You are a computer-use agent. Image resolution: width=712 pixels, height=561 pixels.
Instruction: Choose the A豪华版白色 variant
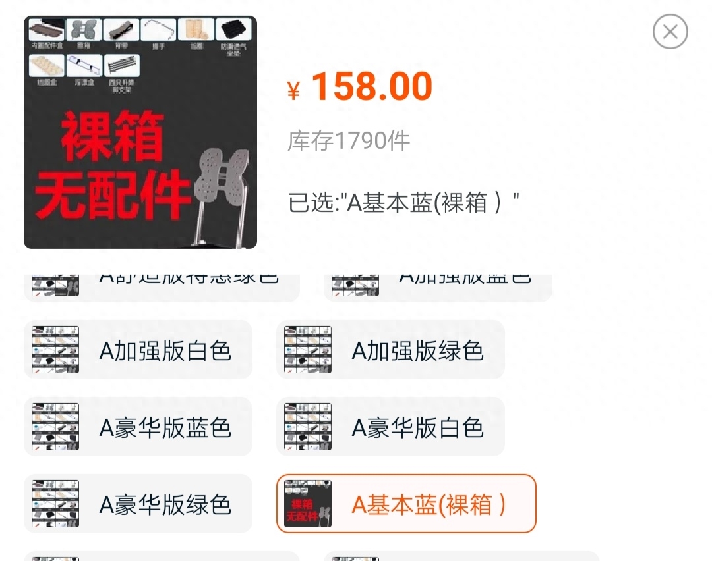pyautogui.click(x=390, y=427)
